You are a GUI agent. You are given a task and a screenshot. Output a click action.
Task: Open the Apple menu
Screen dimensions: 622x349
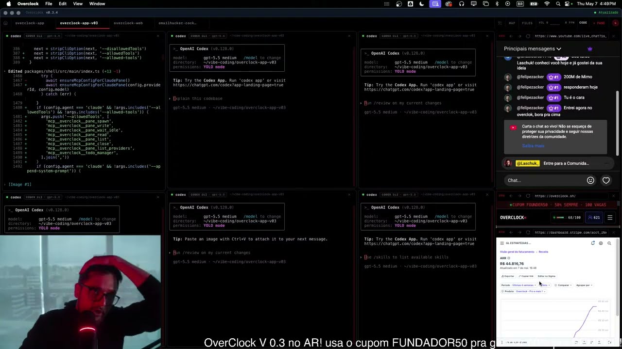pos(9,3)
